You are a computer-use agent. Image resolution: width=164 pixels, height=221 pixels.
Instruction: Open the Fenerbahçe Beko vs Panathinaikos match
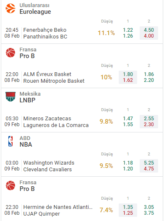pos(45,33)
